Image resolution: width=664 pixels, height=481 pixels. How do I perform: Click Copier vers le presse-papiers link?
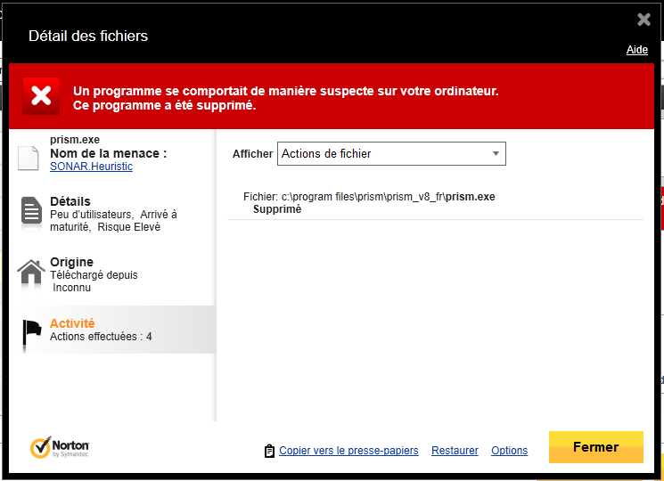click(x=348, y=451)
